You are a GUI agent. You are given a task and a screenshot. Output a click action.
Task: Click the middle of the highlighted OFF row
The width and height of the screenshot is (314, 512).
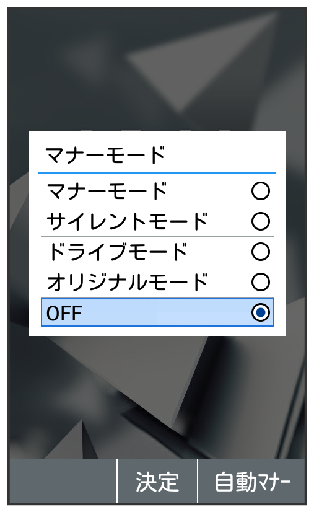(x=157, y=312)
